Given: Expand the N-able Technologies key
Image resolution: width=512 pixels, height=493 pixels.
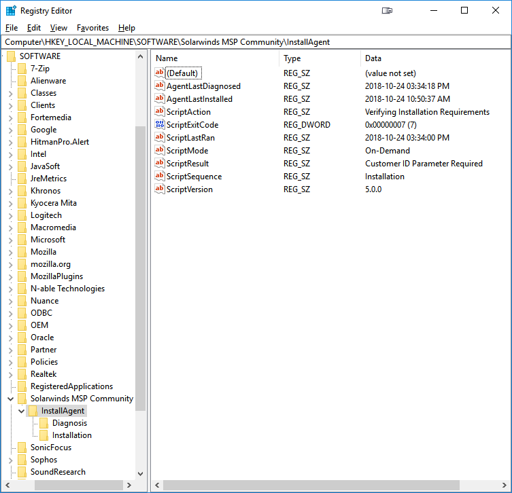Looking at the screenshot, I should (10, 289).
